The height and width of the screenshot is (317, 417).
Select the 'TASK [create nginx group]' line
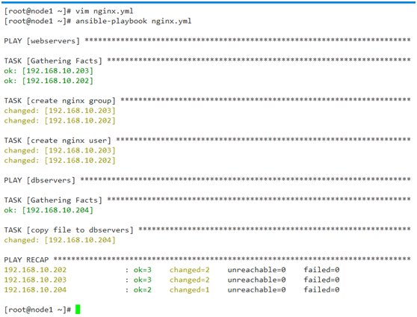click(x=208, y=101)
